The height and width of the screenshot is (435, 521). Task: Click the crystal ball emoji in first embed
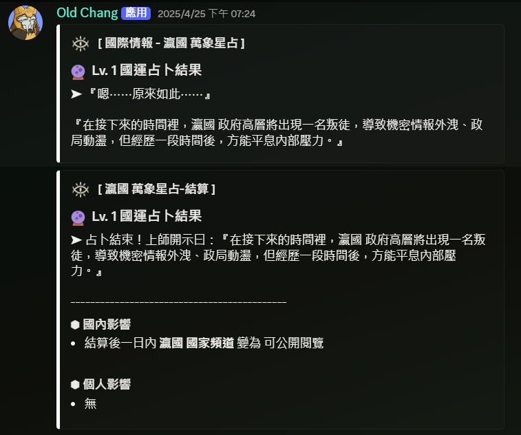click(78, 72)
